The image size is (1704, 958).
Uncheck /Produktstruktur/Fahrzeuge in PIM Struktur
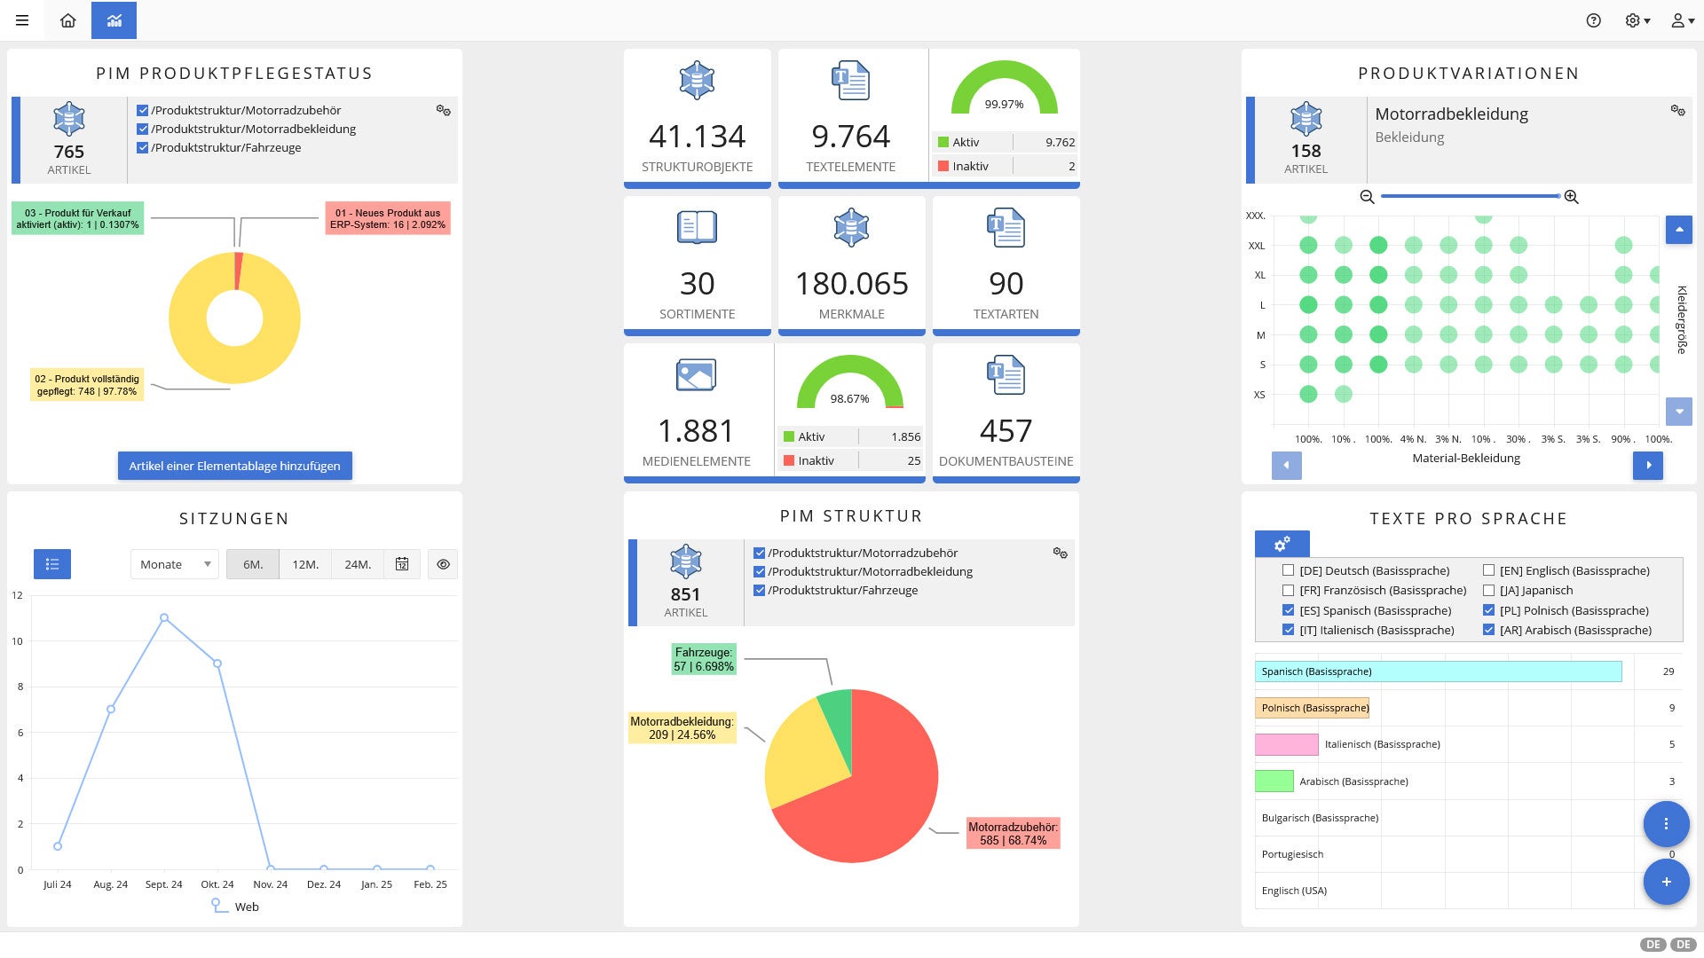[x=759, y=590]
